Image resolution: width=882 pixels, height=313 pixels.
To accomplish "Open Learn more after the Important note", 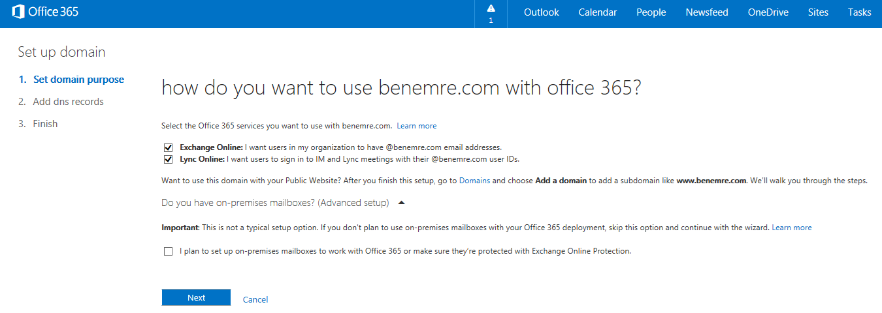I will 792,228.
